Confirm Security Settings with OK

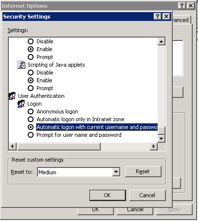coord(108,195)
